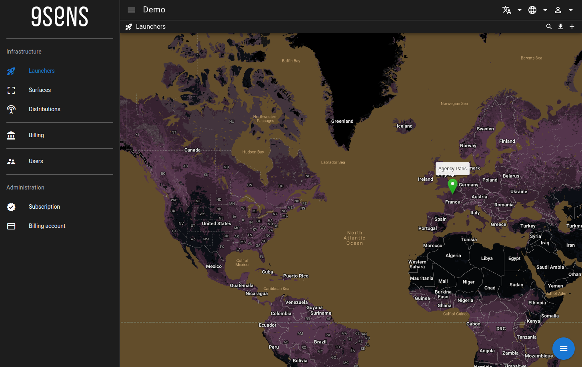Viewport: 582px width, 367px height.
Task: Click the green map marker in France
Action: pos(452,186)
